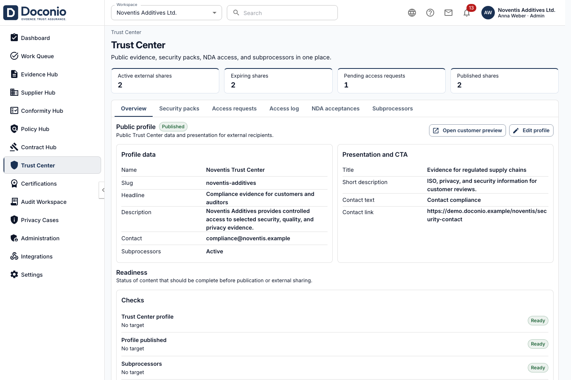Navigate to Supplier Hub
Viewport: 571px width, 380px height.
pyautogui.click(x=52, y=92)
